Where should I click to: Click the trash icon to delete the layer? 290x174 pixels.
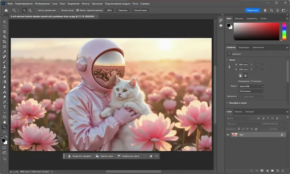(283, 170)
